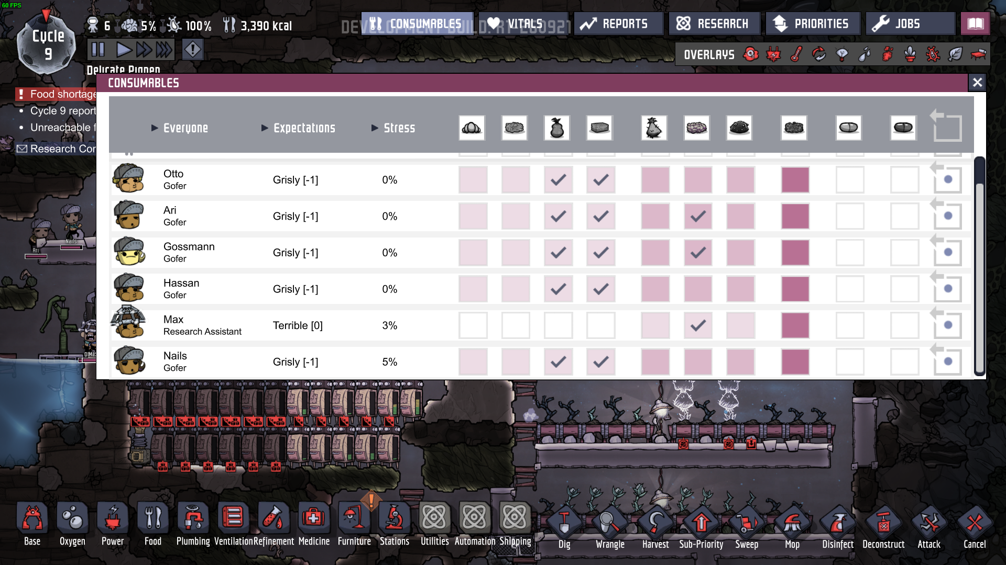The image size is (1006, 565).
Task: Open the Cycle 9 report notification
Action: tap(62, 111)
